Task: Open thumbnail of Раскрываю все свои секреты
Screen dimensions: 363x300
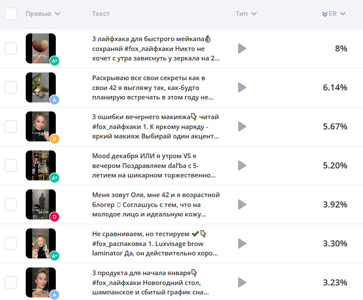Action: tap(41, 87)
